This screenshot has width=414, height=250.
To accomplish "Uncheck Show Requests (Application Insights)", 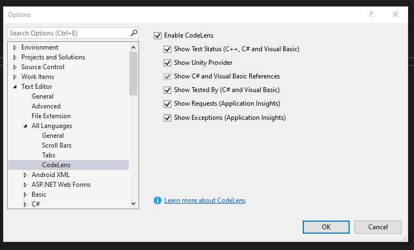I will (x=168, y=103).
